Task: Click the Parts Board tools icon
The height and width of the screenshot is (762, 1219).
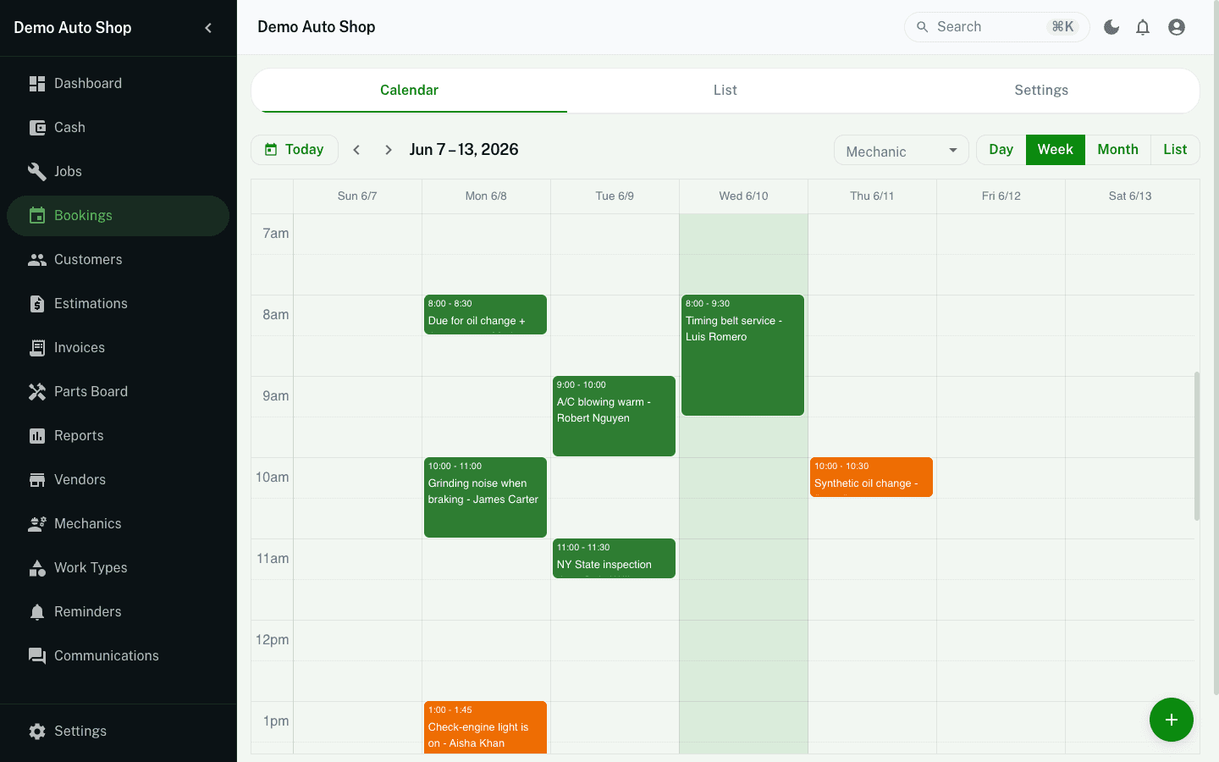Action: coord(37,391)
